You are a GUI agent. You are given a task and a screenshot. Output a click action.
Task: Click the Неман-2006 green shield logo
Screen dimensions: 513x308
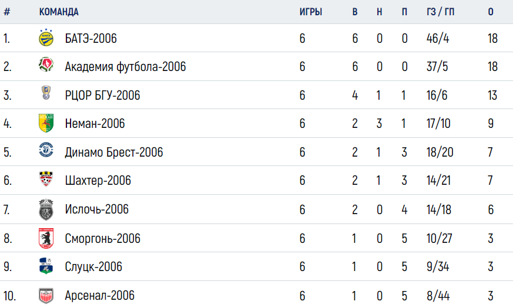46,123
